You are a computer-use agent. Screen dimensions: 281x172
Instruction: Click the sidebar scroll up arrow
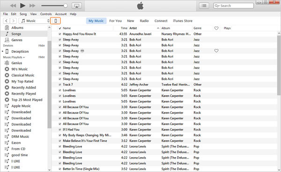[x=50, y=28]
